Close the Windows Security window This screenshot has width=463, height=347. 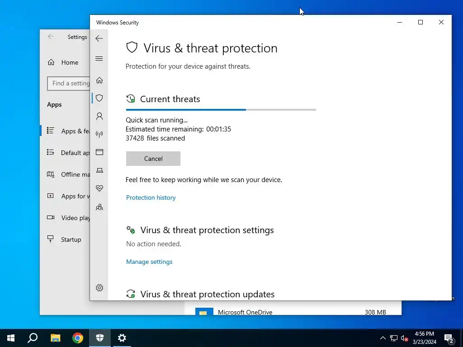coord(441,22)
